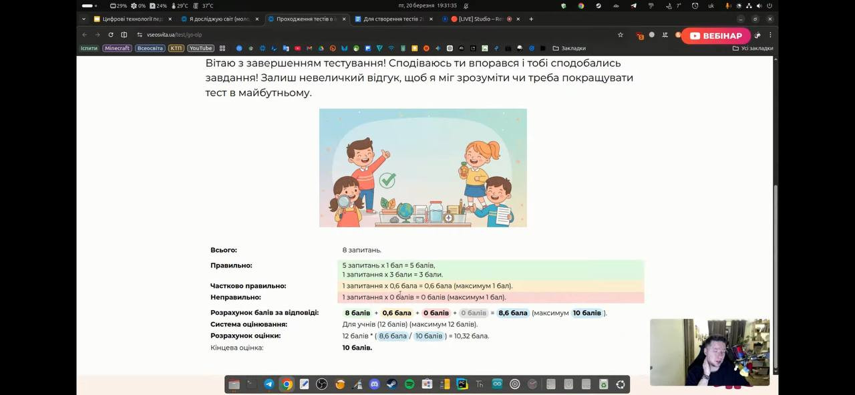The width and height of the screenshot is (855, 395).
Task: Bookmark this page with the star icon
Action: click(x=620, y=35)
